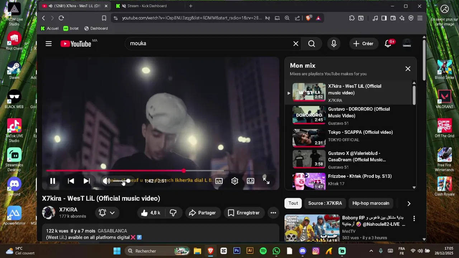The image size is (459, 258).
Task: Open the botat bookmark
Action: [x=71, y=28]
